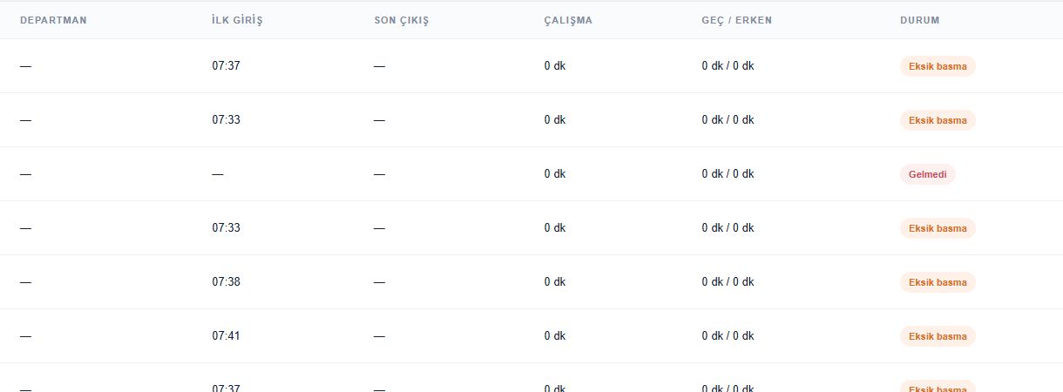
Task: Click Eksik basma badge in the 07:38 row
Action: pyautogui.click(x=938, y=282)
